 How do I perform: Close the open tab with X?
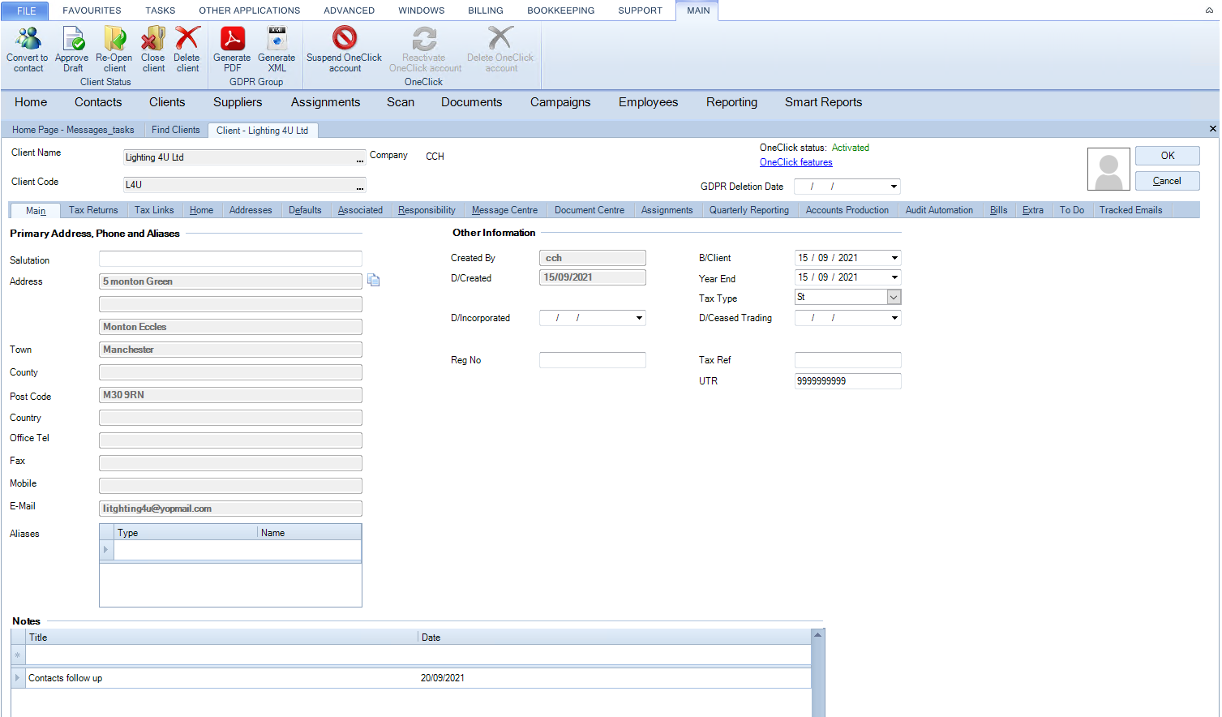click(x=1213, y=129)
